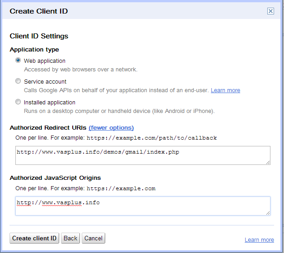284x253 pixels.
Task: Click the Installed application label text
Action: point(50,103)
